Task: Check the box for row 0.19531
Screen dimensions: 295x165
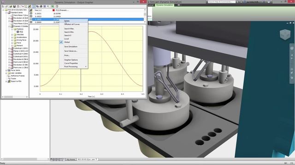Action: pos(31,13)
